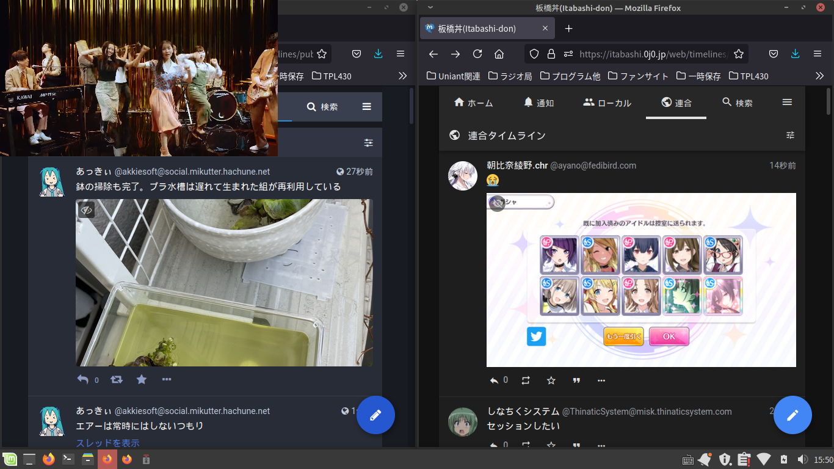Open timeline settings in left window column header

(x=368, y=142)
